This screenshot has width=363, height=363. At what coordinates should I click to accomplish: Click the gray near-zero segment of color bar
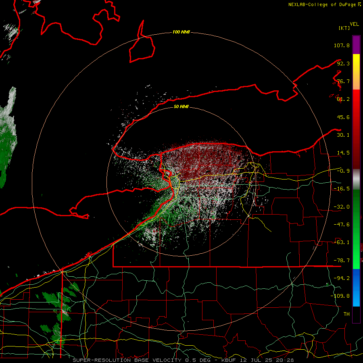pos(356,179)
